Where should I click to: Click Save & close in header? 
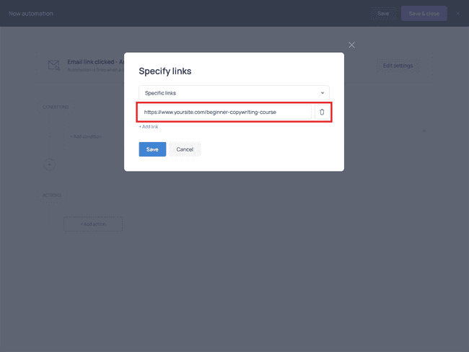coord(424,14)
